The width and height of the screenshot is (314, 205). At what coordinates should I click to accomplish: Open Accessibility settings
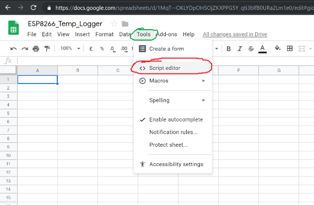coord(173,164)
